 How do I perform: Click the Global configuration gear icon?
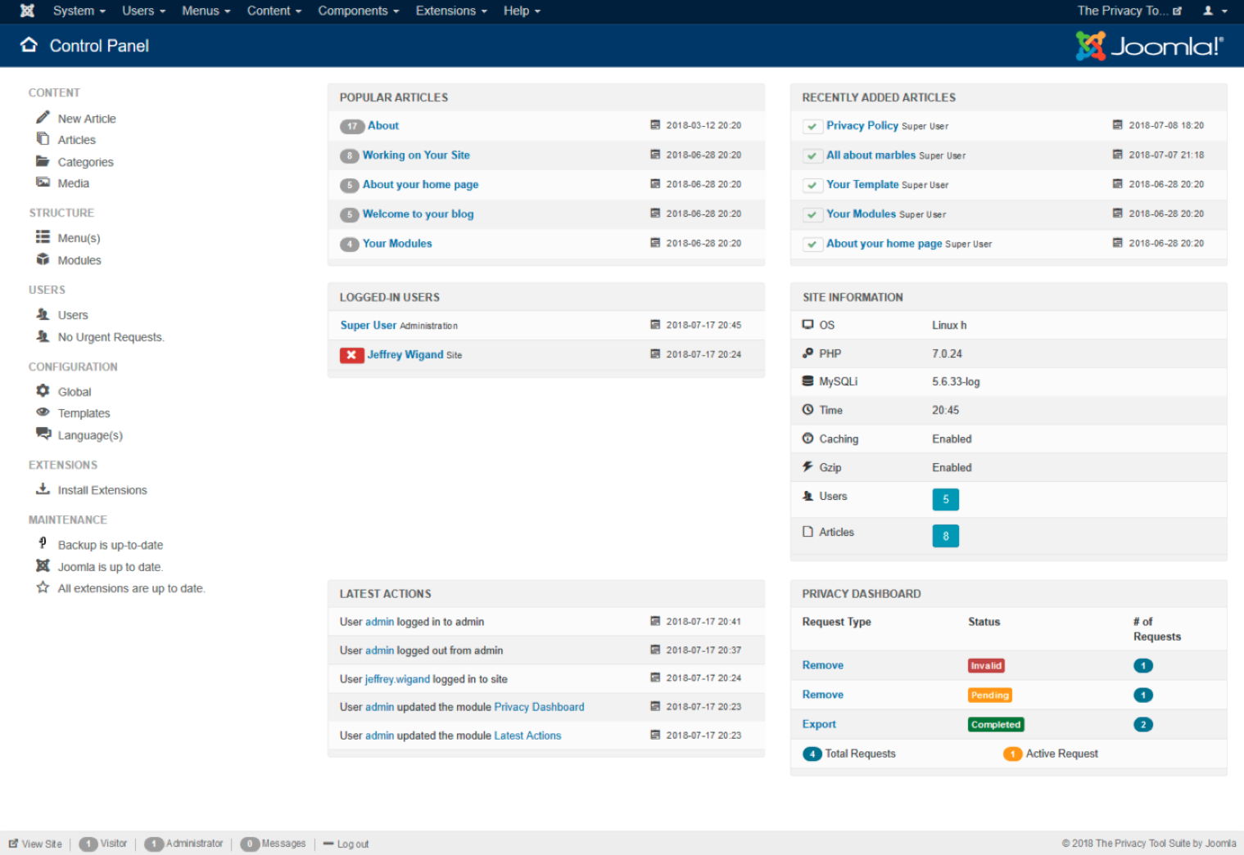(x=43, y=391)
